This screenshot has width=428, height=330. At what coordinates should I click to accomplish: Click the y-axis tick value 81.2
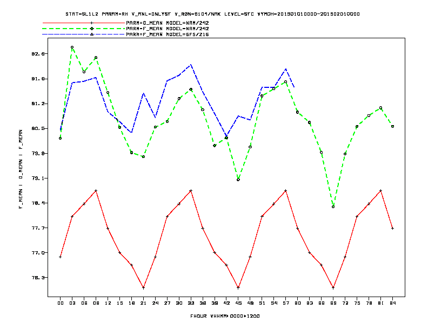coord(38,104)
